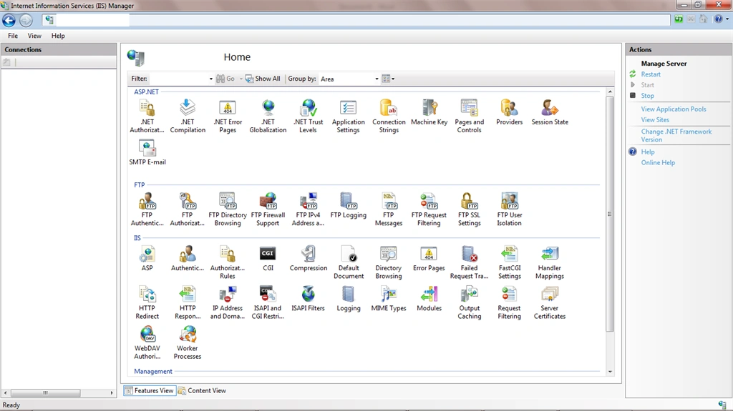
Task: Open .NET Error Pages feature
Action: [x=228, y=117]
